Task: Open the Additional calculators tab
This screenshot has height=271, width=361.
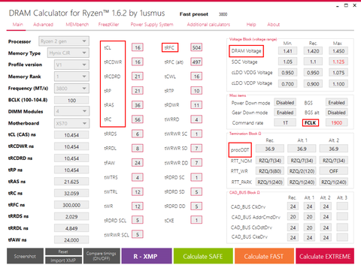Action: click(208, 25)
